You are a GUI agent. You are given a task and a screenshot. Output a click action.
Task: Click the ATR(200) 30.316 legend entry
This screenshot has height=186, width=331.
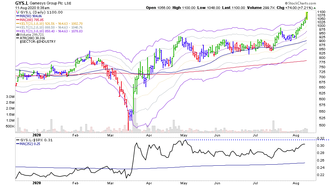click(x=32, y=38)
